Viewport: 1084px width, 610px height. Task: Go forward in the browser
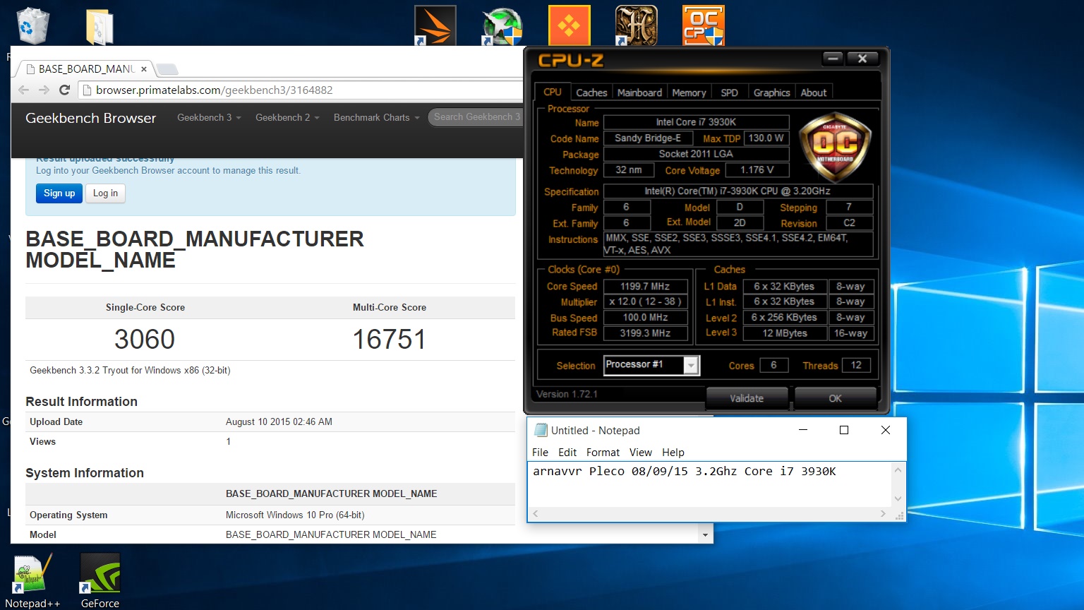(x=44, y=90)
